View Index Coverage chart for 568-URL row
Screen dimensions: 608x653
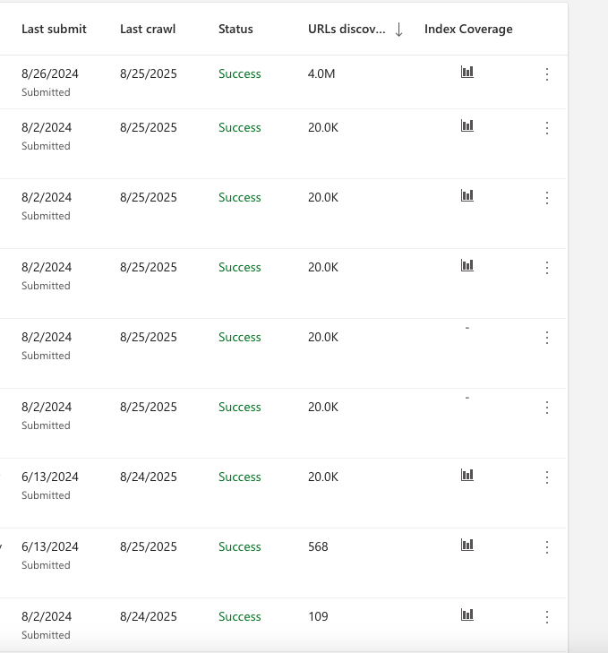[467, 545]
